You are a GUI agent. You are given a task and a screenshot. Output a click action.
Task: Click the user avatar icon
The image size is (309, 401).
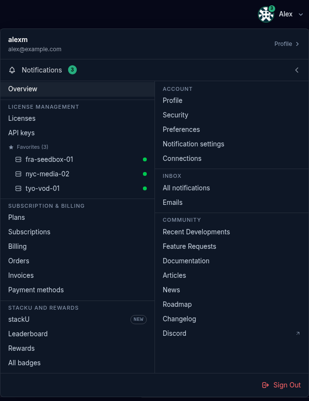(x=266, y=14)
